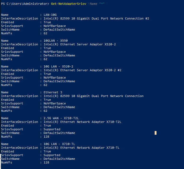The image size is (184, 169).
Task: Click DefaultSwitchName under the 10GLAN - X550 adapter
Action: click(59, 55)
